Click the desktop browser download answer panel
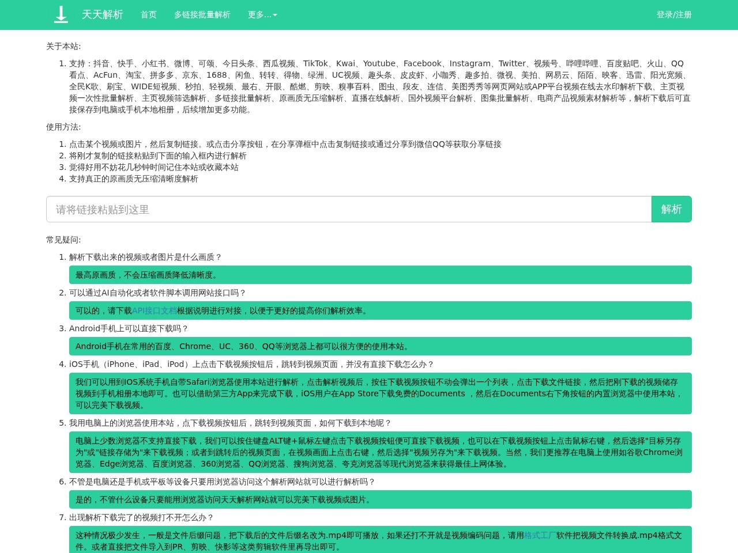The width and height of the screenshot is (738, 553). point(381,452)
